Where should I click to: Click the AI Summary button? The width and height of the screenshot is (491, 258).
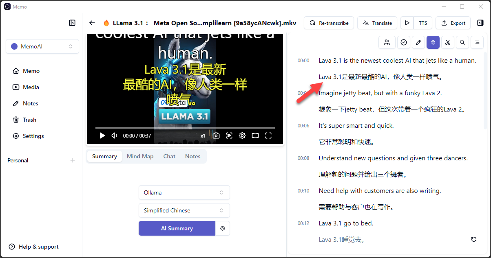(x=177, y=228)
